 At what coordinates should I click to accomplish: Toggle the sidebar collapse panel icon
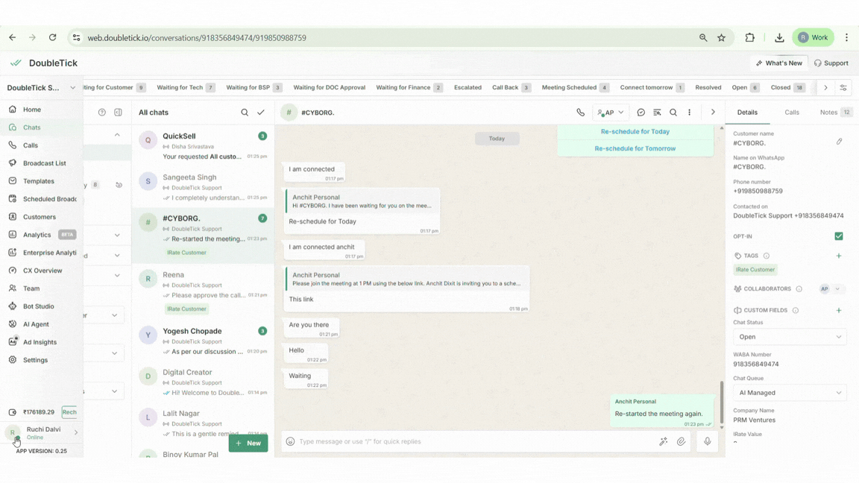click(118, 113)
